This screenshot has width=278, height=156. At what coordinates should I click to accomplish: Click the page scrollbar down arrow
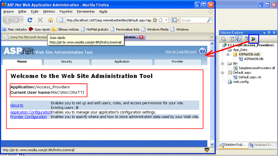pos(212,144)
